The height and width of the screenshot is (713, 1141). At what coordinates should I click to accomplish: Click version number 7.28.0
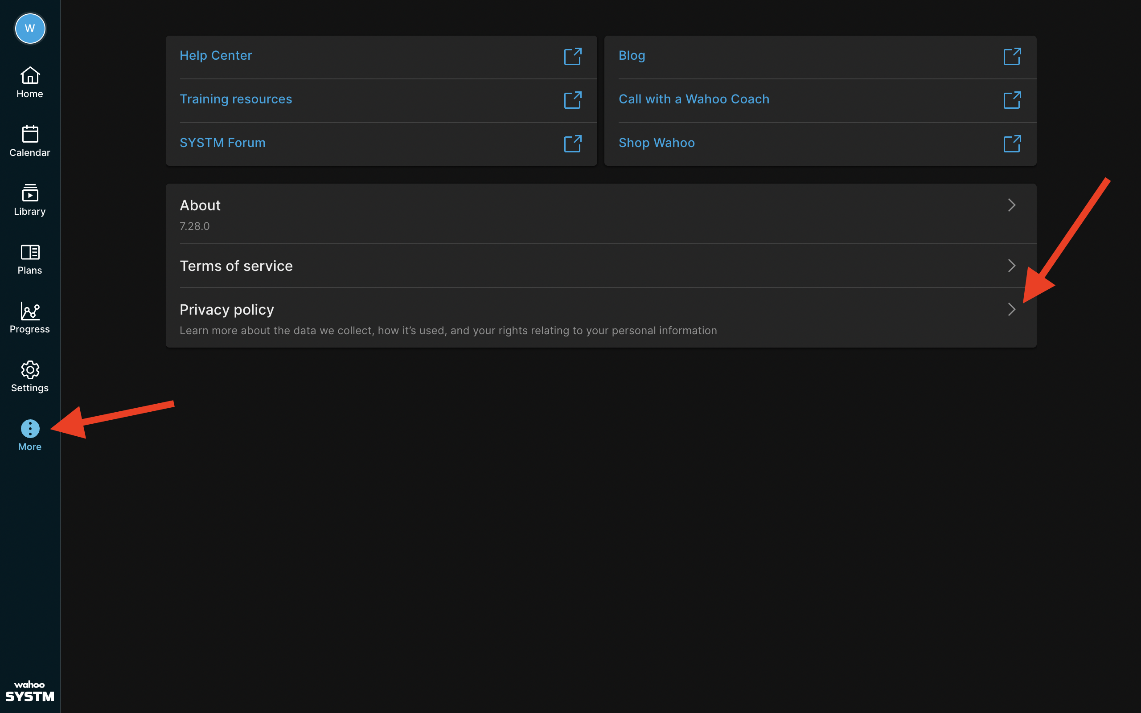pyautogui.click(x=195, y=226)
